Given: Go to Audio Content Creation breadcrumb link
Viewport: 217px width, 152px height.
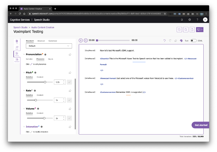Looking at the screenshot, I should [43, 28].
